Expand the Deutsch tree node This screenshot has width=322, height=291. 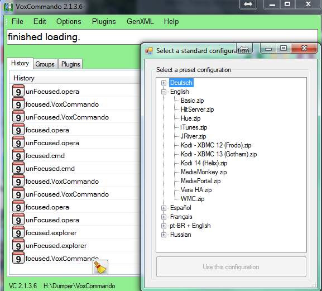click(x=164, y=83)
